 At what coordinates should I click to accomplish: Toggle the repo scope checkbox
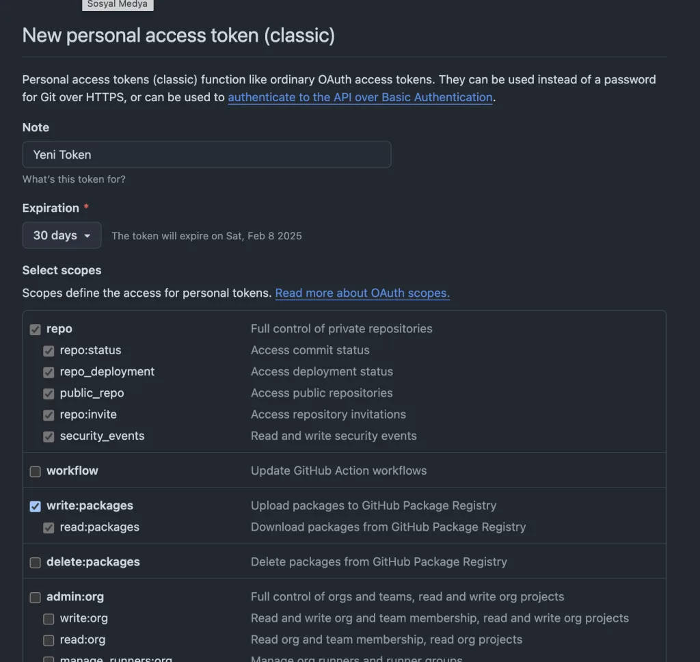[x=36, y=330]
